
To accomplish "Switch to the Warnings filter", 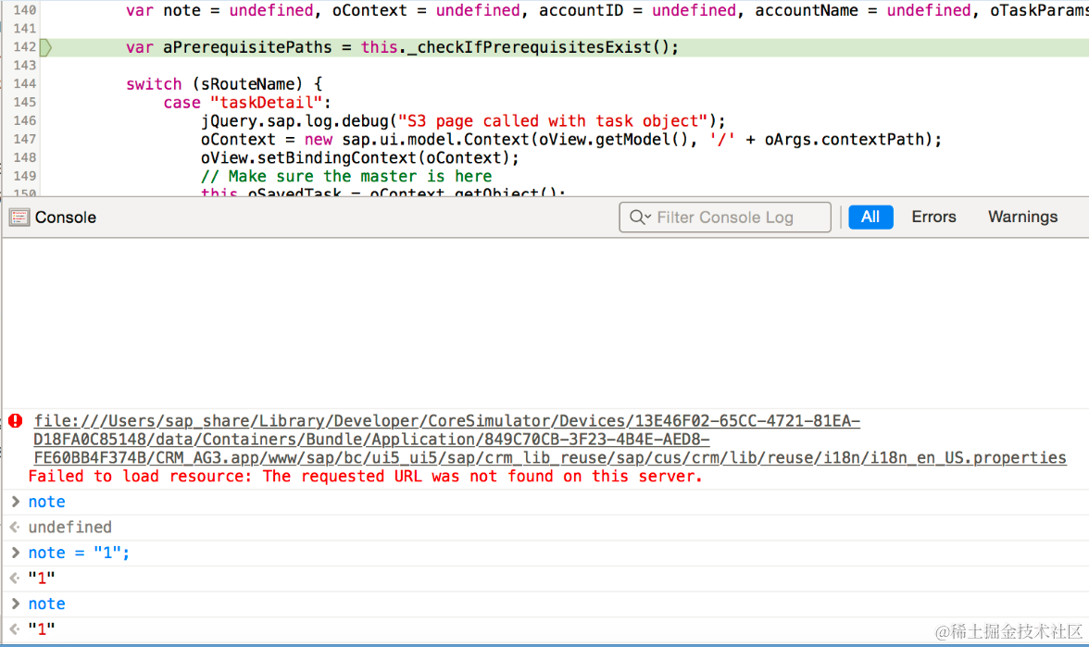I will coord(1022,217).
